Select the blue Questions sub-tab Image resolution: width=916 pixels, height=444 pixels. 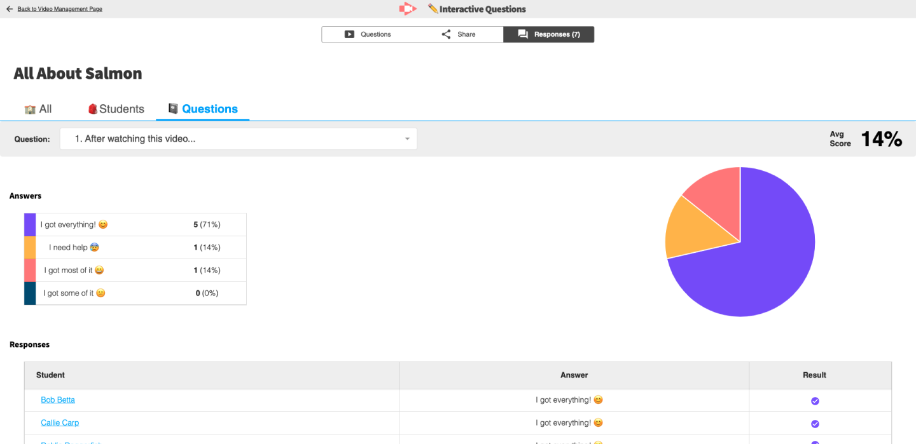tap(202, 109)
